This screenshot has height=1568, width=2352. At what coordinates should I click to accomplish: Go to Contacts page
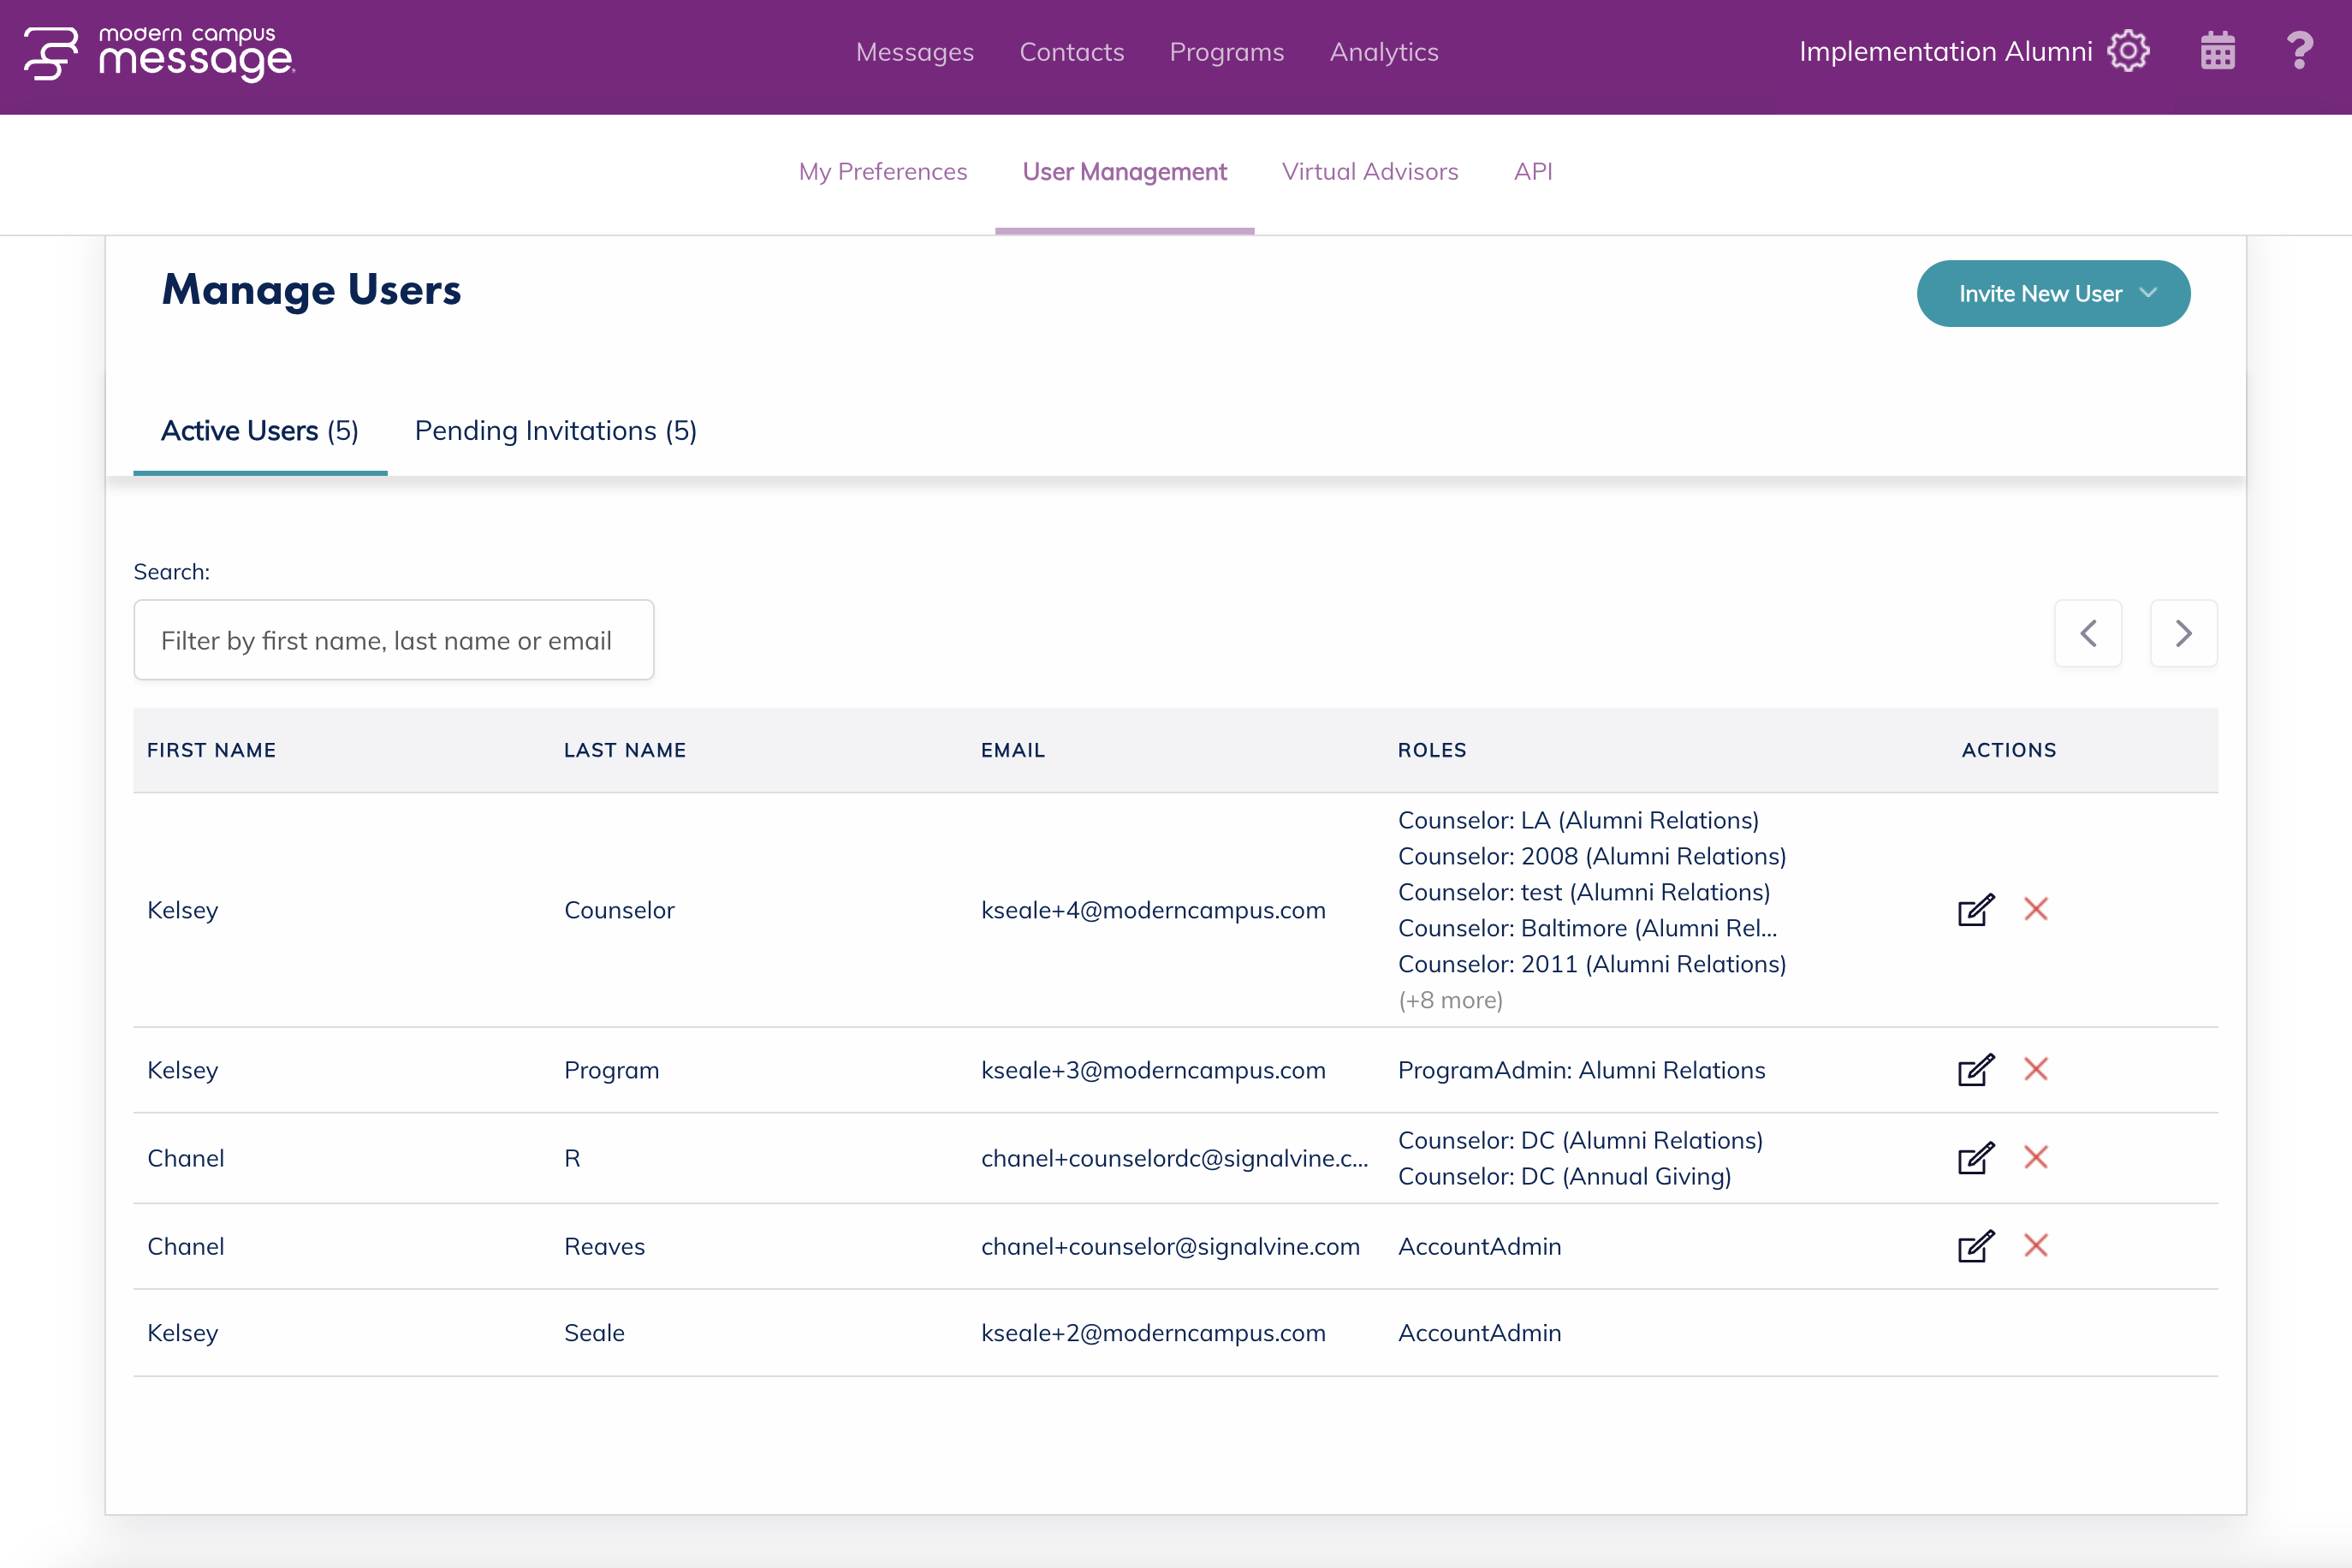point(1071,52)
